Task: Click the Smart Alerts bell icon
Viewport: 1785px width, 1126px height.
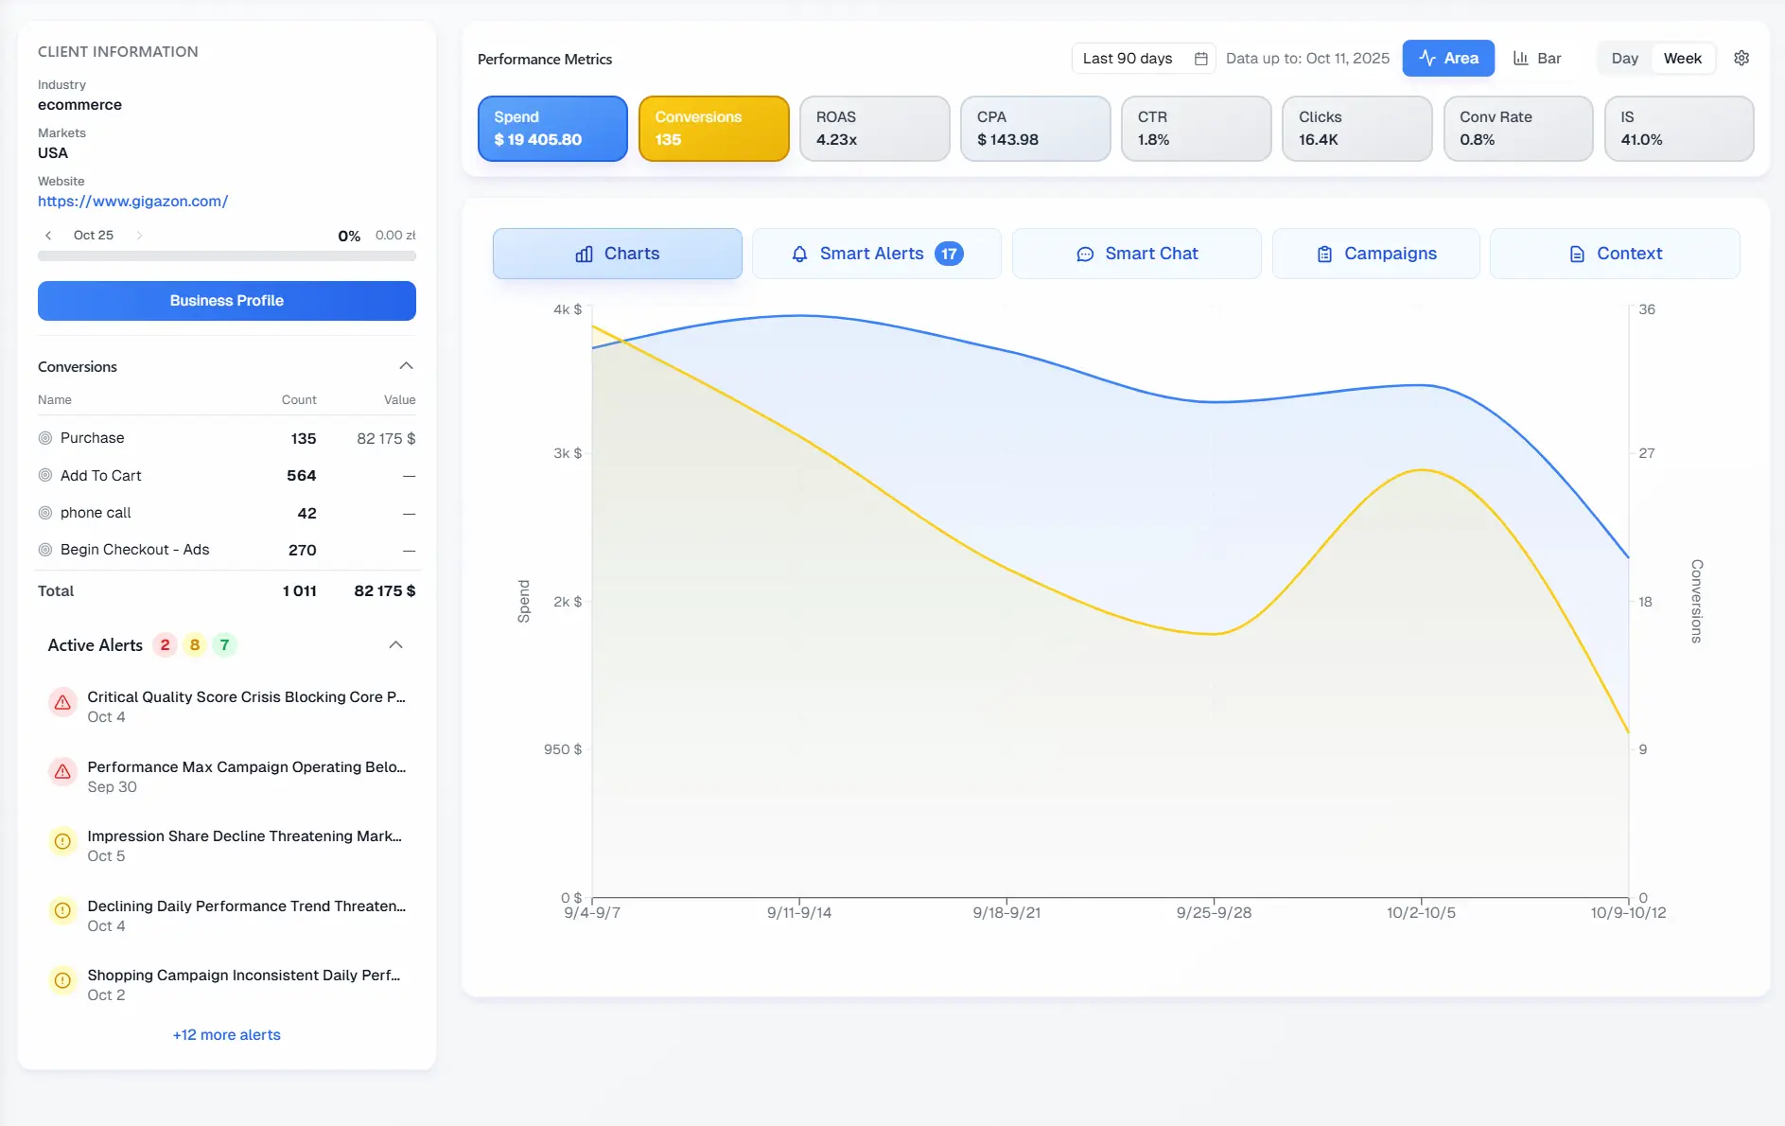Action: [799, 254]
